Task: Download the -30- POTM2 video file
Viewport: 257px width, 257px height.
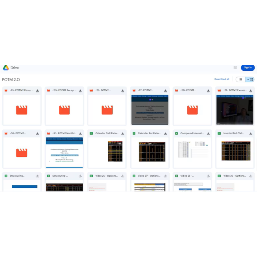Action: (38, 133)
